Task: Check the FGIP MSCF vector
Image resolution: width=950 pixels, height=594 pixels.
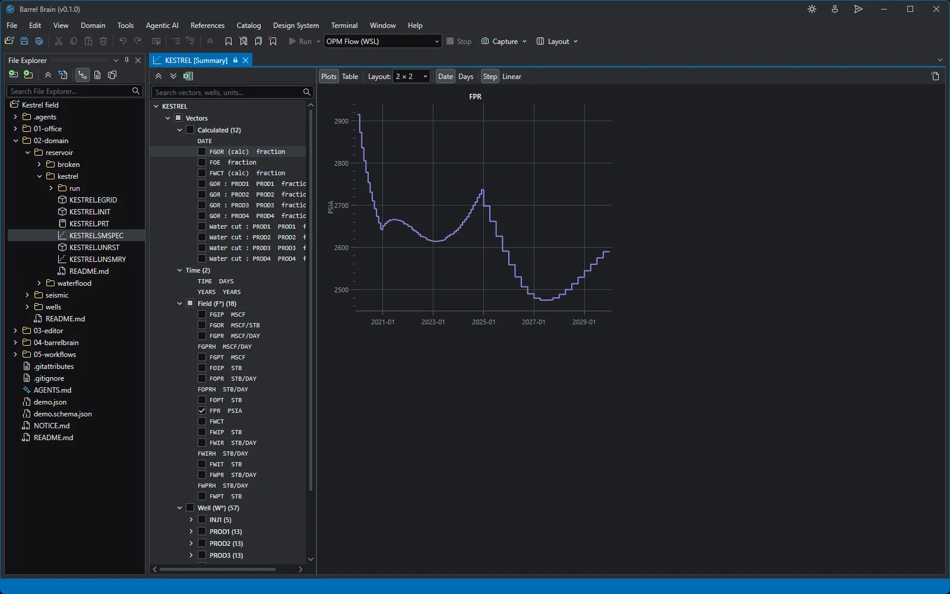Action: click(x=202, y=314)
